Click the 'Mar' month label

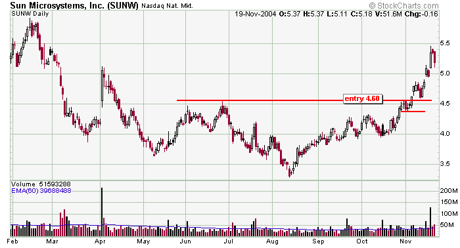coord(52,241)
